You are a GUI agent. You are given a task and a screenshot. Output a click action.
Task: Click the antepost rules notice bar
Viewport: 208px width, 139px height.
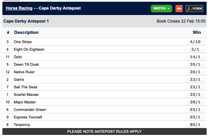(104, 131)
